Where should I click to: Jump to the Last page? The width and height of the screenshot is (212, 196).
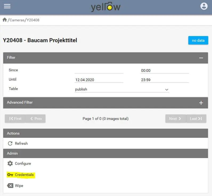coord(196,119)
